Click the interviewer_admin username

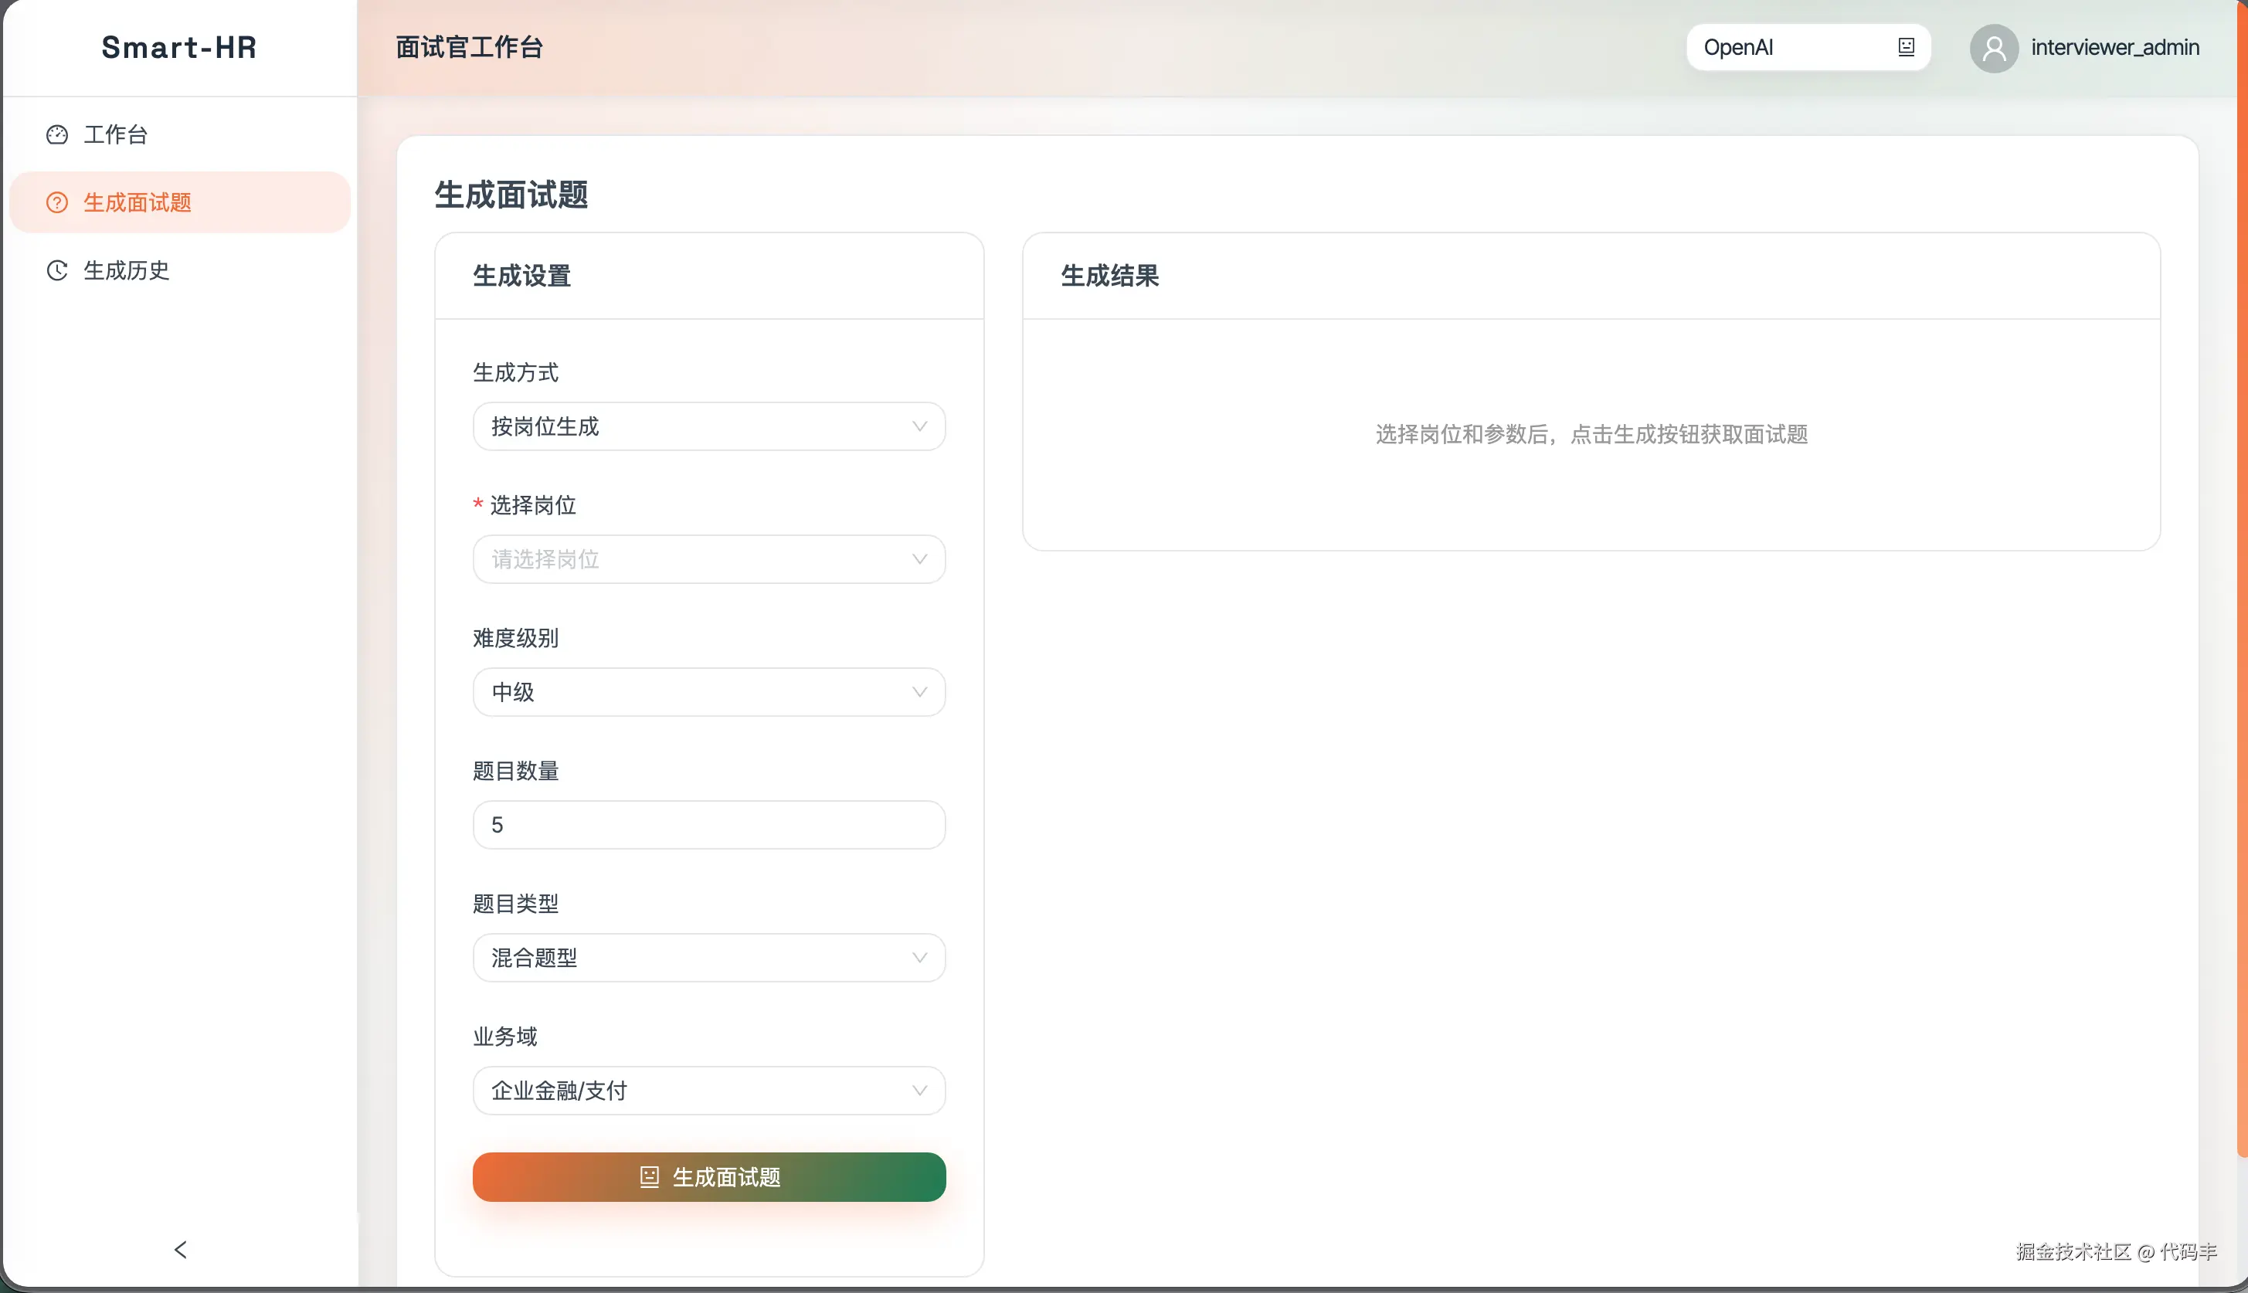click(2114, 47)
